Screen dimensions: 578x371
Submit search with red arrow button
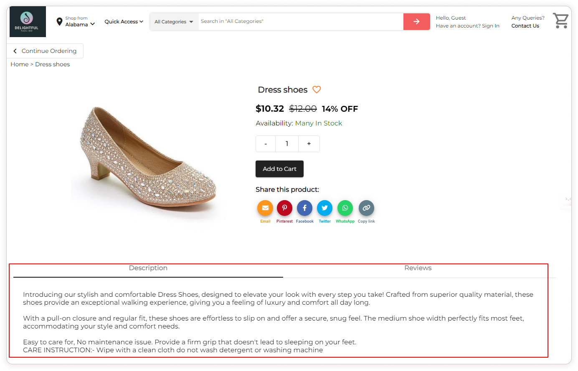click(416, 22)
